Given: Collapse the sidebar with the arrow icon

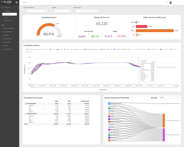Looking at the screenshot, I should (x=17, y=2).
